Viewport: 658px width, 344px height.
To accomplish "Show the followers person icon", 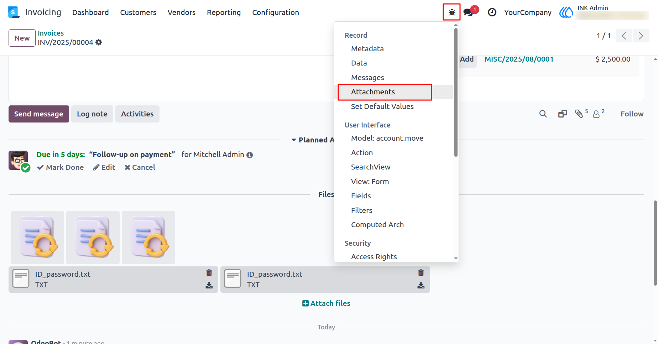I will pos(596,114).
